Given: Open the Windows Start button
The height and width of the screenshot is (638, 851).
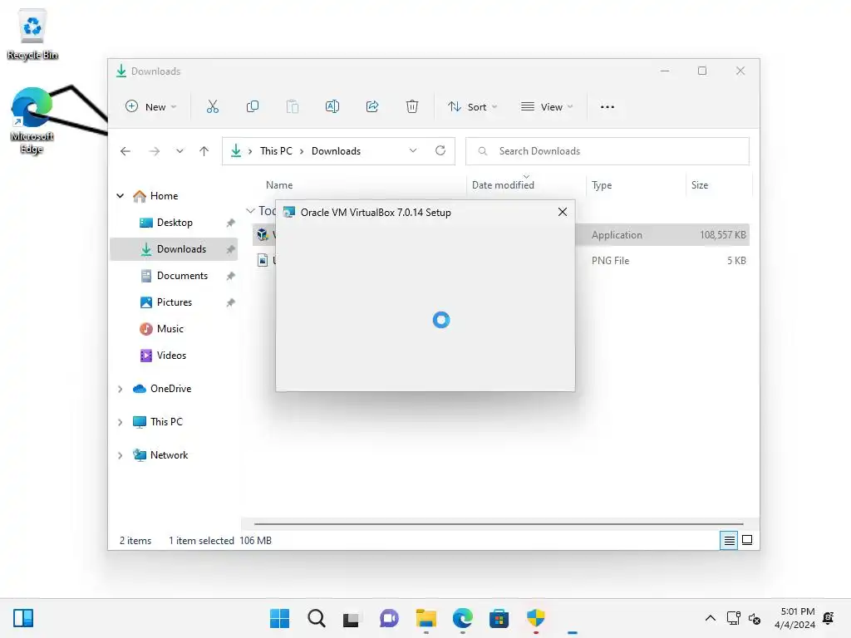Looking at the screenshot, I should click(x=279, y=618).
